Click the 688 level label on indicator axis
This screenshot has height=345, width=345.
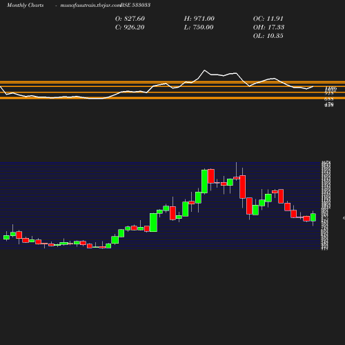pos(329,99)
